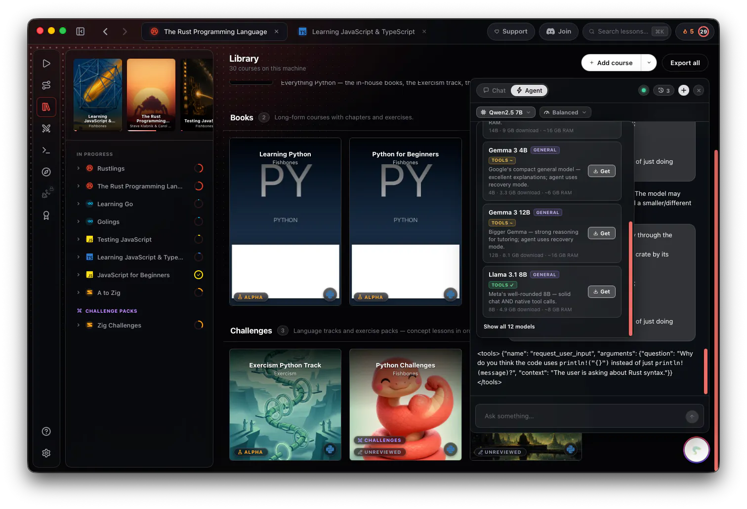The image size is (747, 509).
Task: Click the Export all button
Action: [x=685, y=63]
